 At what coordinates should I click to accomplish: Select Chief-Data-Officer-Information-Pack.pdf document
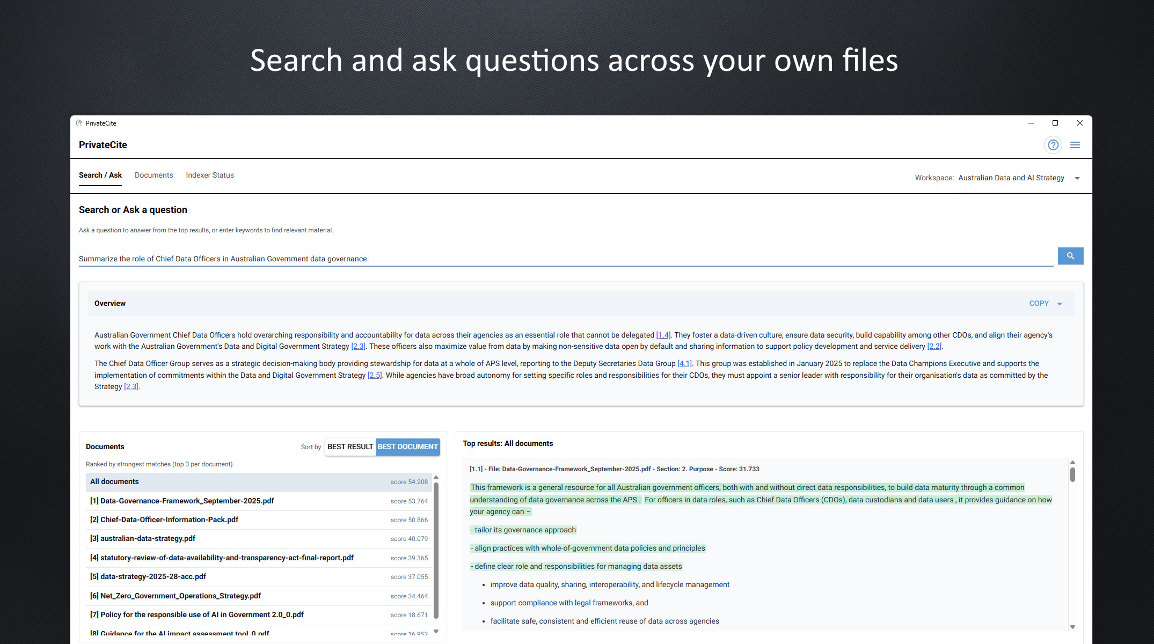(259, 519)
